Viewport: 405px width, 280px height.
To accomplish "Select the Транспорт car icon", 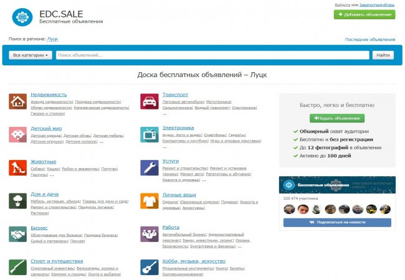I will pyautogui.click(x=149, y=101).
